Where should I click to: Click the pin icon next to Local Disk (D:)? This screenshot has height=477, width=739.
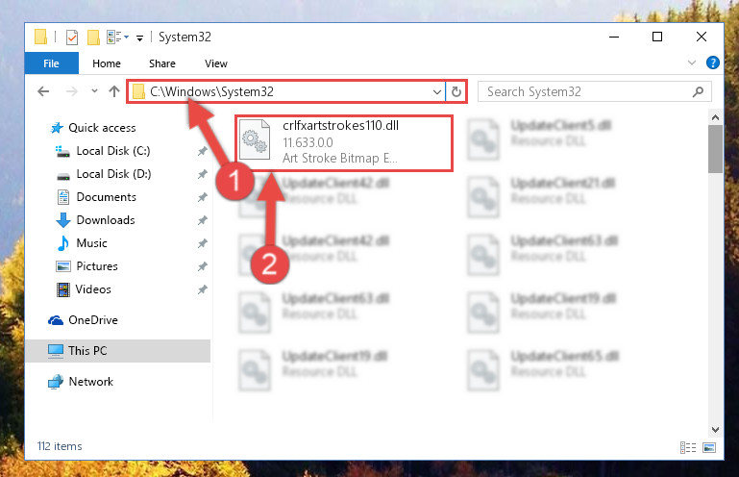coord(202,174)
